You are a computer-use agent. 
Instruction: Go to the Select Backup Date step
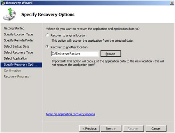17,46
